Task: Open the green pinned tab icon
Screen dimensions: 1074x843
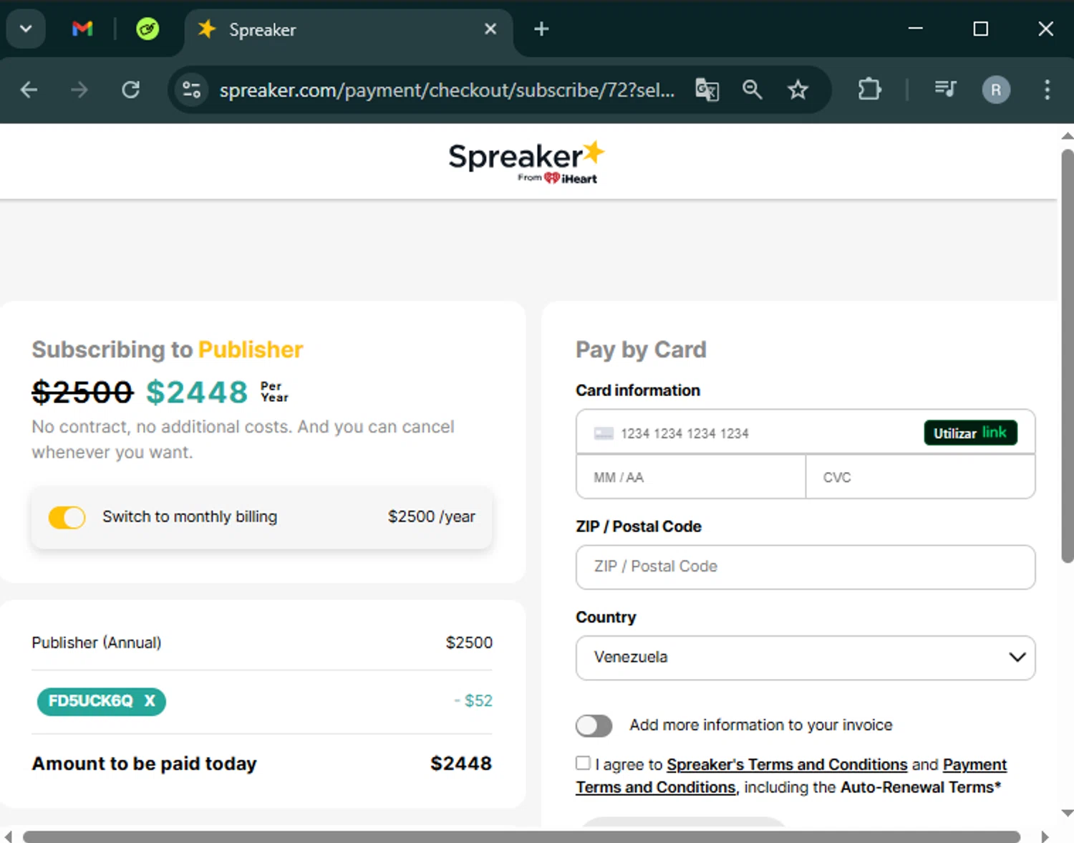Action: point(147,29)
